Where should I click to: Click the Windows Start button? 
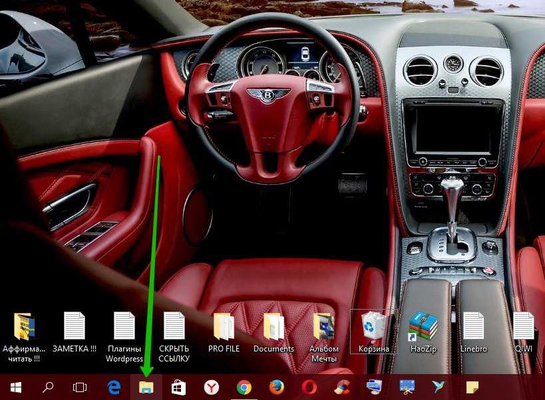pos(15,387)
